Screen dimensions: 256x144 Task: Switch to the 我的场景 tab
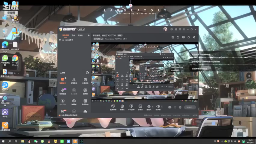(66, 35)
